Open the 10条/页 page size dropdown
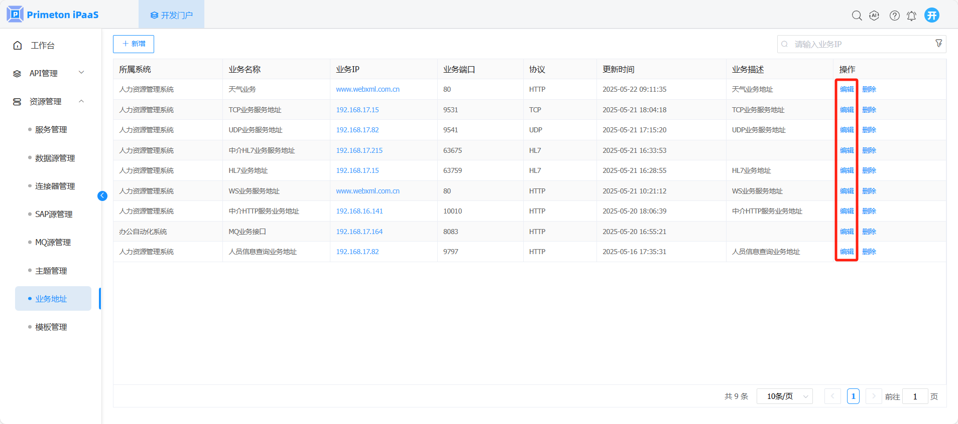958x424 pixels. [784, 396]
